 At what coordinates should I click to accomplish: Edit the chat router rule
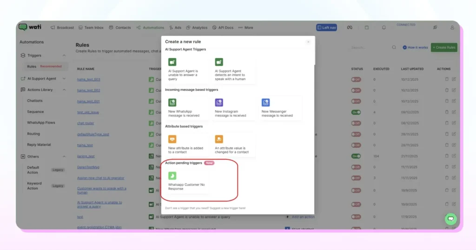(454, 123)
